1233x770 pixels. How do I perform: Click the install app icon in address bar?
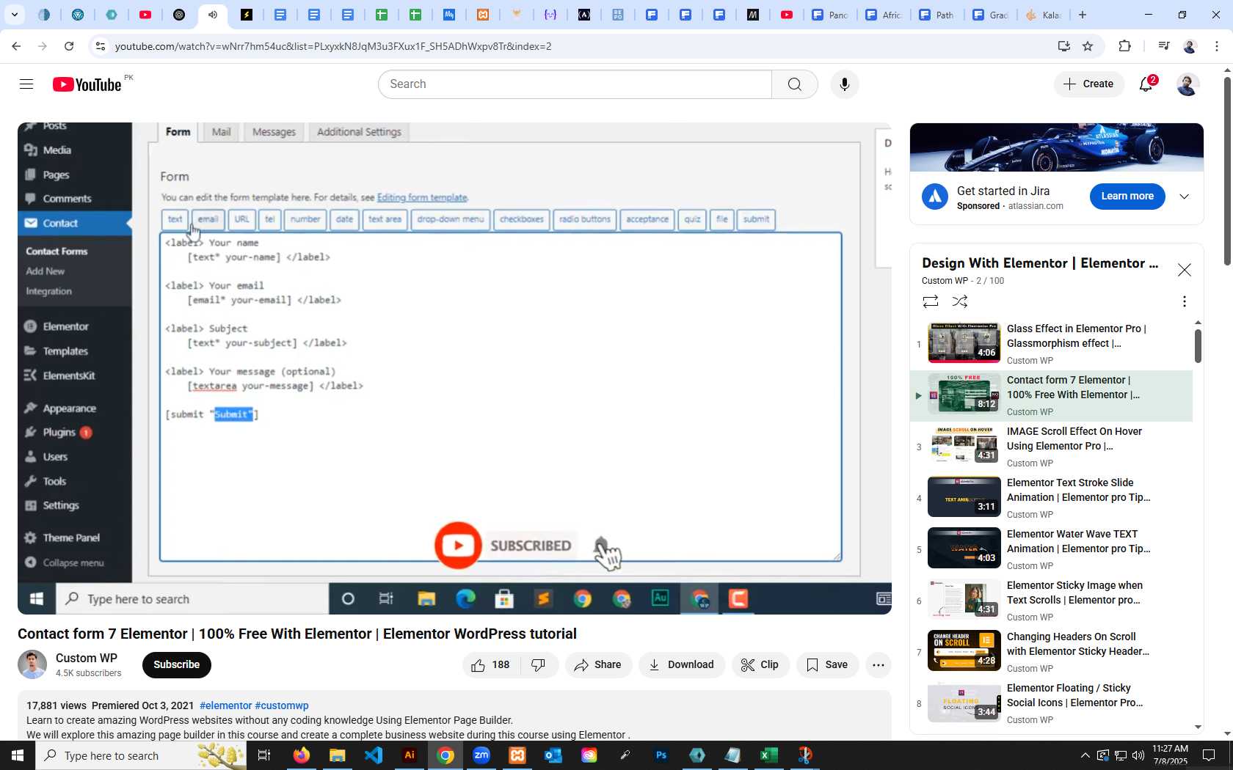pos(1063,46)
